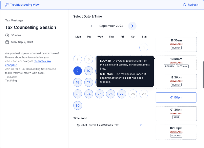Click the globe icon in time zone field
The width and height of the screenshot is (204, 148).
(x=78, y=125)
